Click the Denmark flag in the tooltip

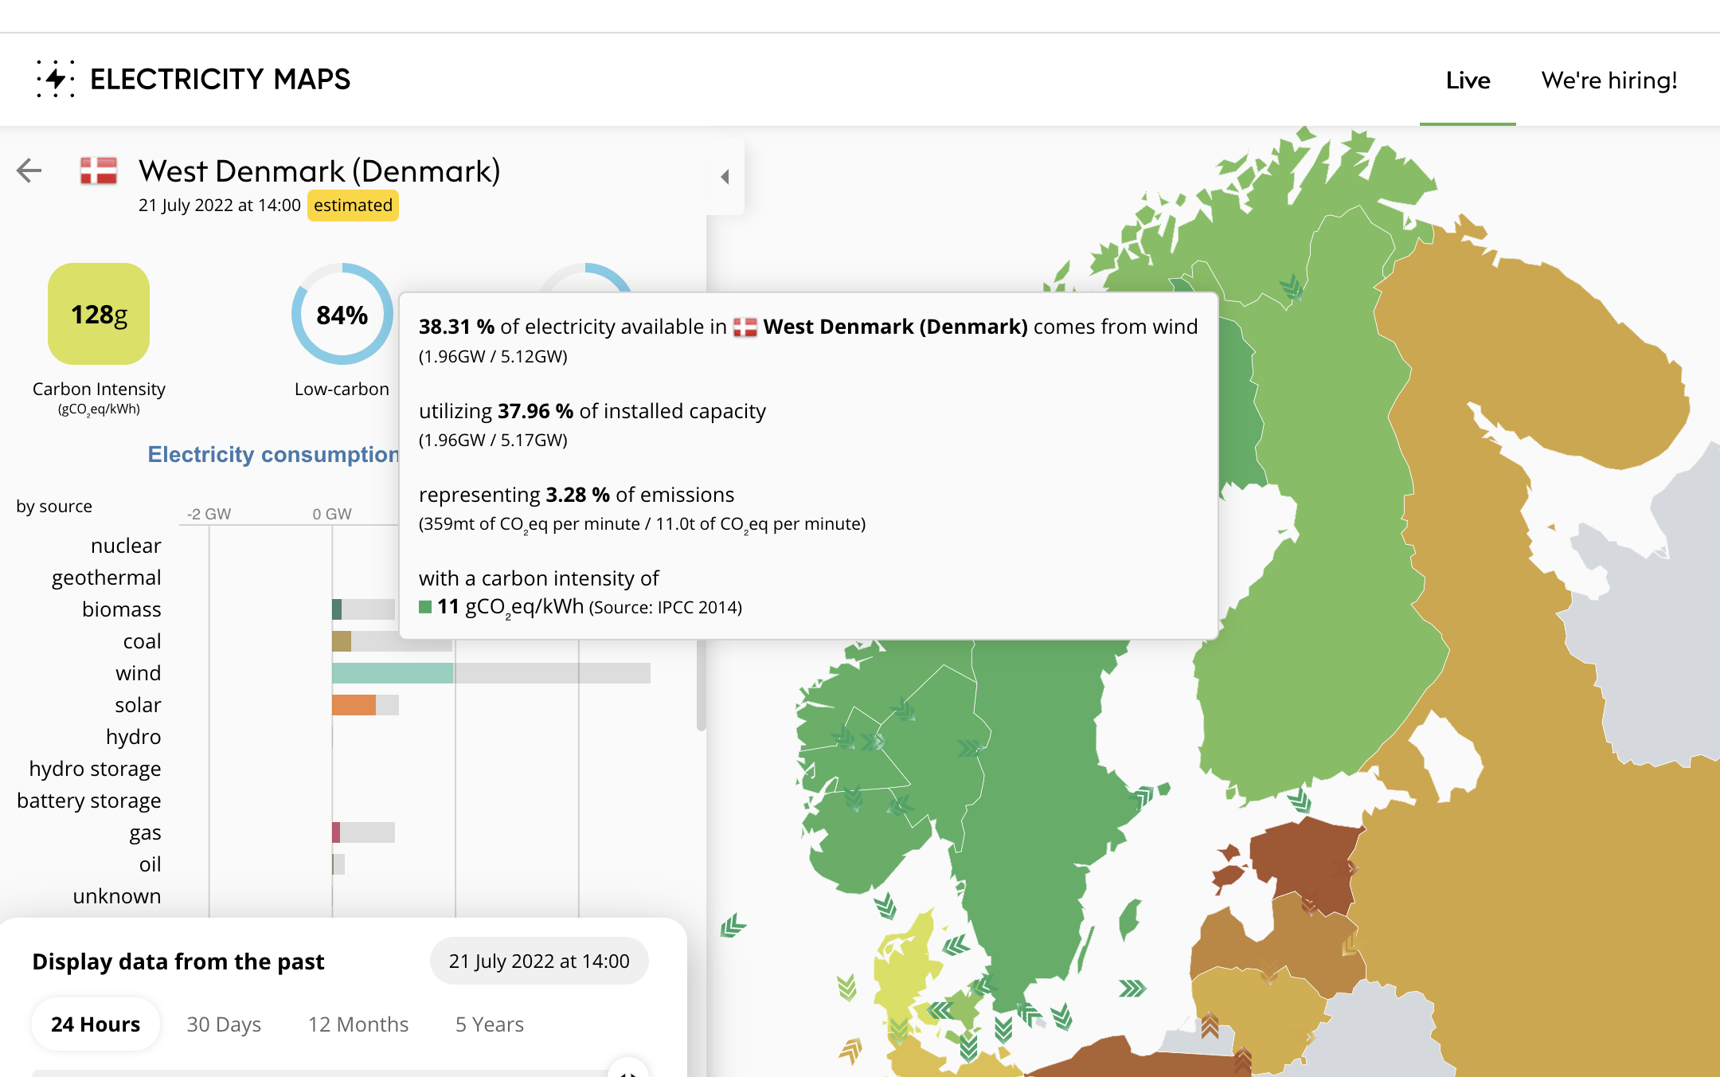(x=745, y=327)
